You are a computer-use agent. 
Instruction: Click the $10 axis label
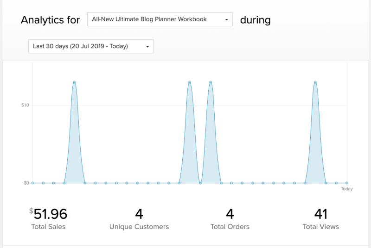tap(25, 105)
